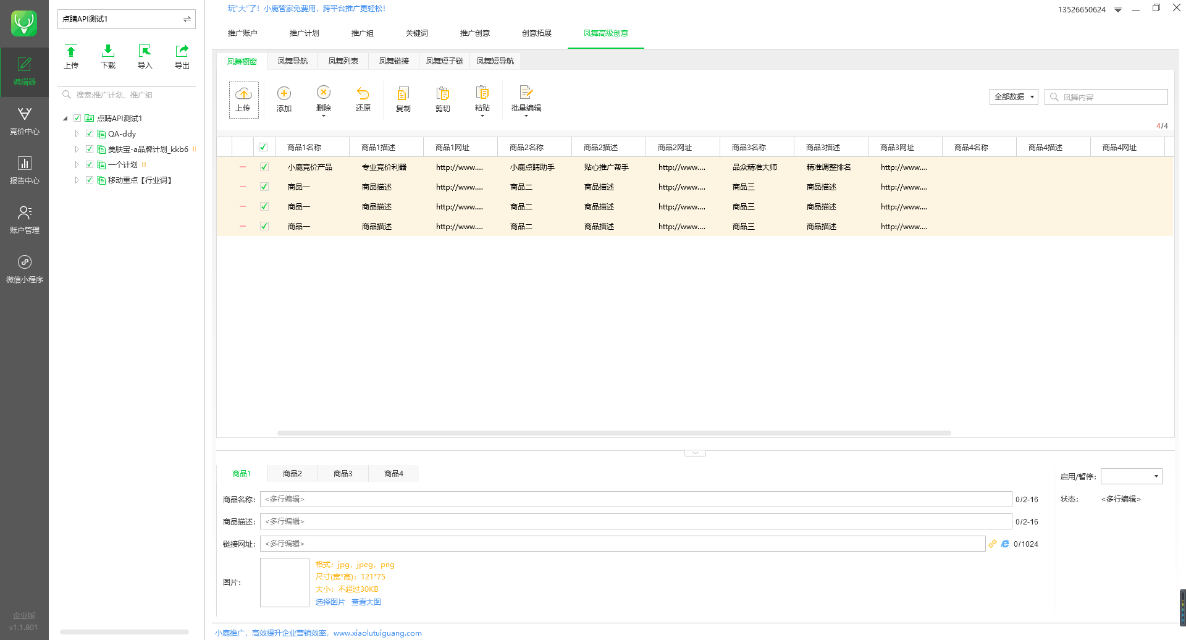Open the 批量编辑 batch edit tool
The width and height of the screenshot is (1186, 640).
tap(526, 99)
